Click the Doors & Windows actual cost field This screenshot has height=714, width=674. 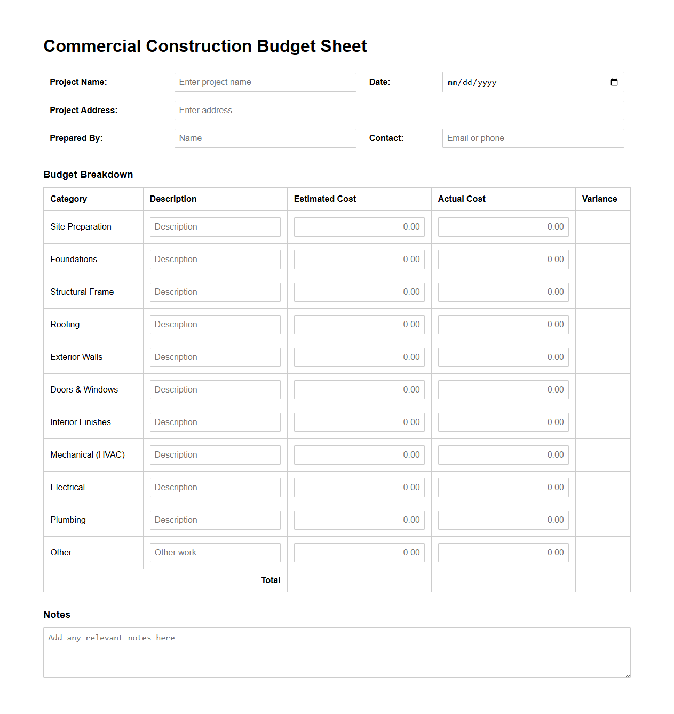(503, 389)
